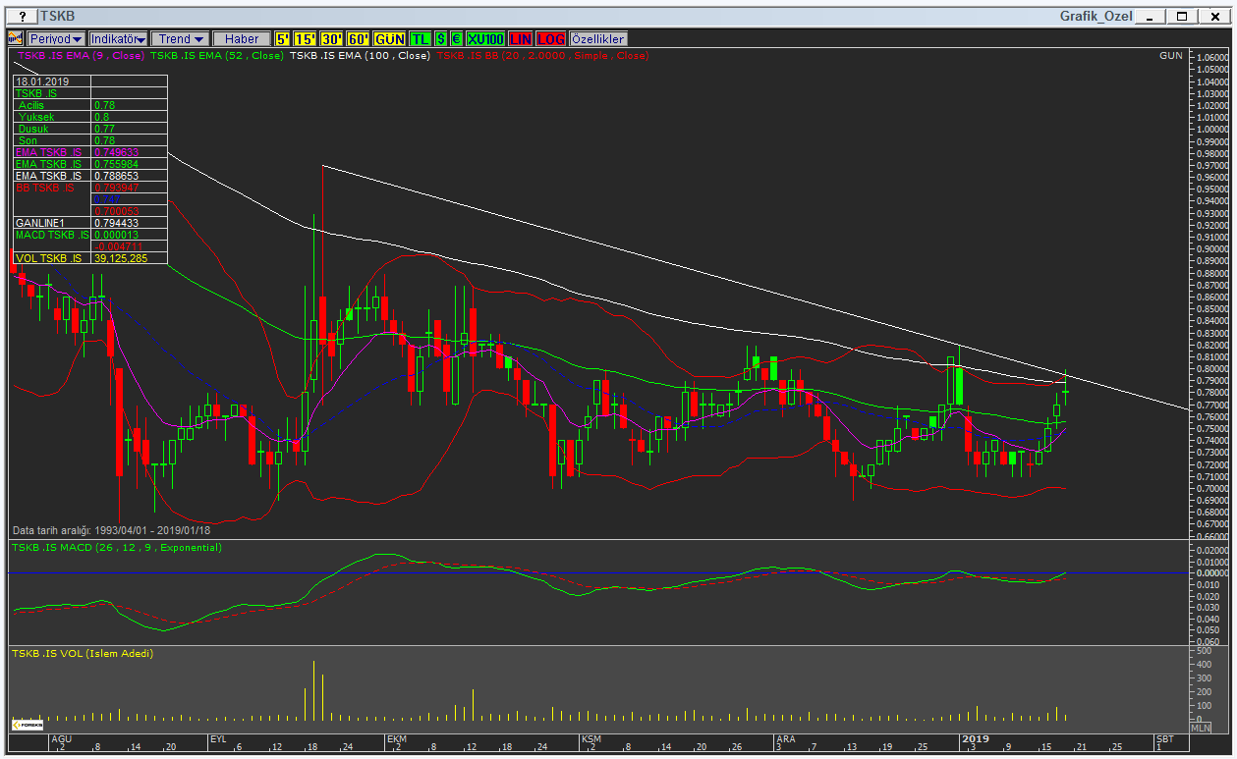Click the Acilis value 0.78
Screen dimensions: 1237x759
pos(103,105)
